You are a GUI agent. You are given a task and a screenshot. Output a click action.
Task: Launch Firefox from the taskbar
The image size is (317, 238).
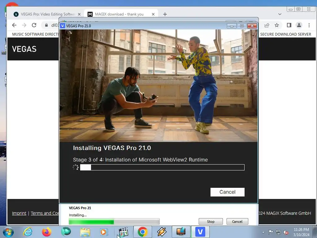(46, 232)
